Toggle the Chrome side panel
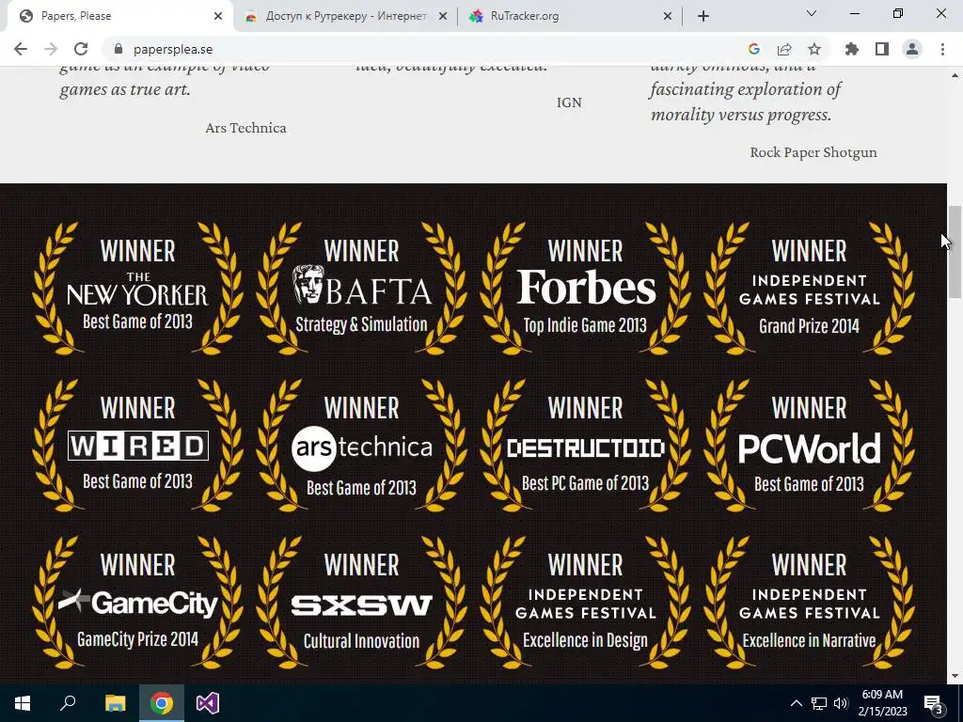 882,49
